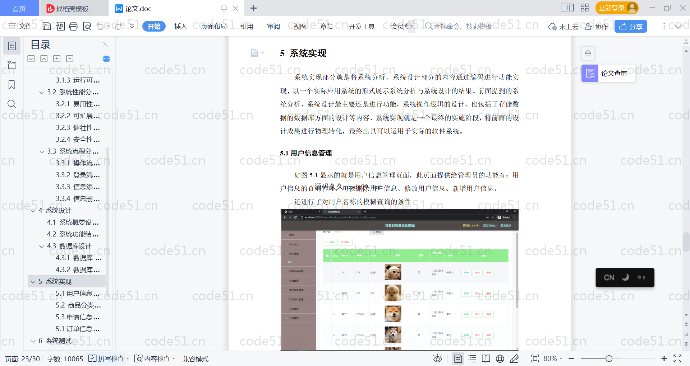Click the remove heading level minus icon
The image size is (690, 366).
click(x=70, y=58)
